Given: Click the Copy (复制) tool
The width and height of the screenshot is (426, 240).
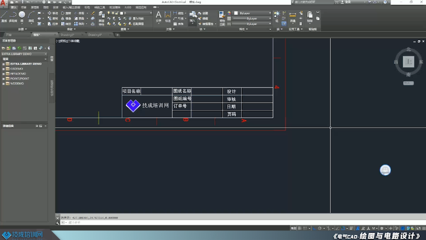Looking at the screenshot, I should coord(53,18).
